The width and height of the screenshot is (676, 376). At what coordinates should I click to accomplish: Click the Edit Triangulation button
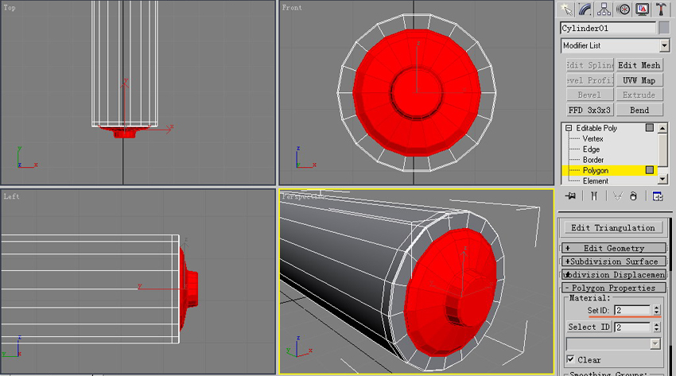(612, 228)
